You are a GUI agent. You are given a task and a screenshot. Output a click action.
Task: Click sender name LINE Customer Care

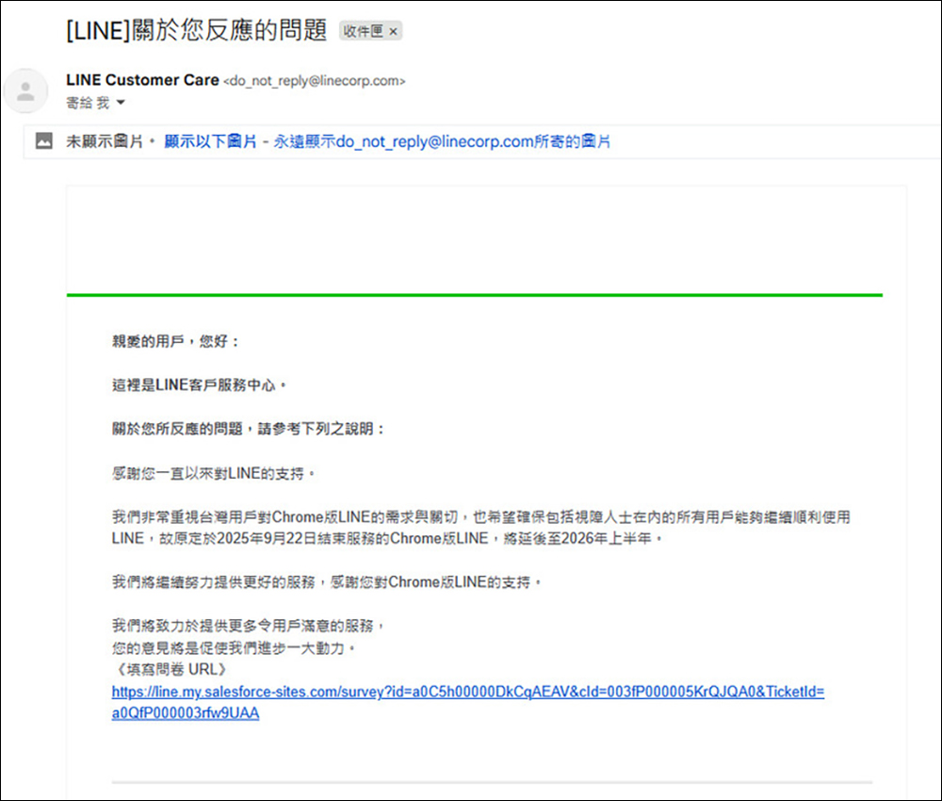[x=142, y=80]
